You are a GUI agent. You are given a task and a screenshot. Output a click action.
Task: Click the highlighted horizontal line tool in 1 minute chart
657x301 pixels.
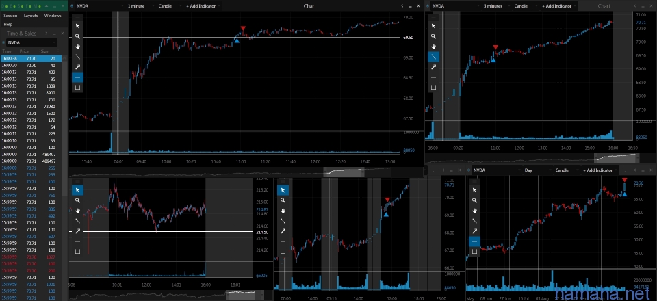77,77
